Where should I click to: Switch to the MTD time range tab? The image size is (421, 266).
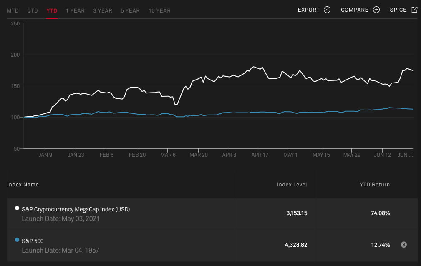tap(13, 10)
